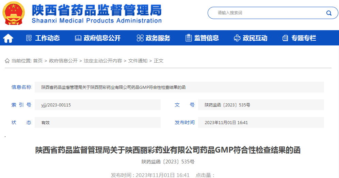Click breadcrumb link 首页
339x178 pixels.
click(38, 61)
